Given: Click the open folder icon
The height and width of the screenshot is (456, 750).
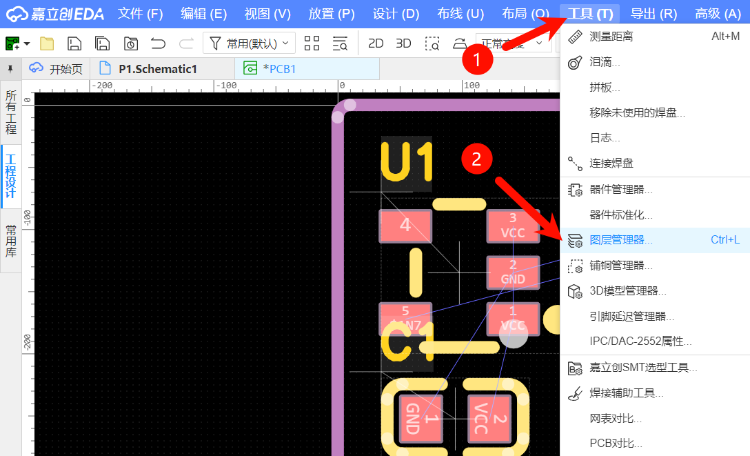Looking at the screenshot, I should (47, 43).
